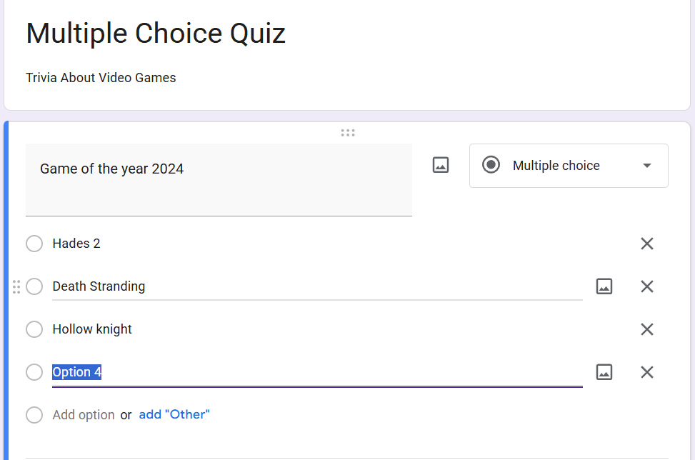Grab the drag handle beside Death Stranding
Screen dimensions: 695x460
point(16,286)
